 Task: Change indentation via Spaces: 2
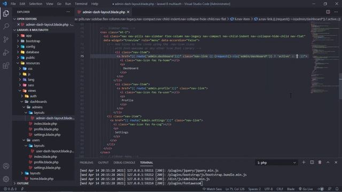254,189
